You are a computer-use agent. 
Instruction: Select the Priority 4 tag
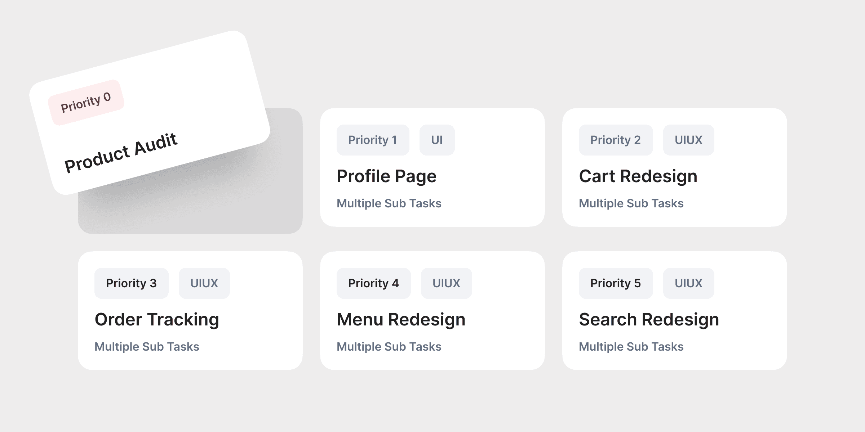coord(374,283)
